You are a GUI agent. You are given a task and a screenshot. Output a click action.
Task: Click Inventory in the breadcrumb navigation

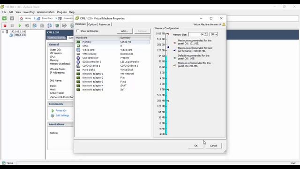pos(47,18)
